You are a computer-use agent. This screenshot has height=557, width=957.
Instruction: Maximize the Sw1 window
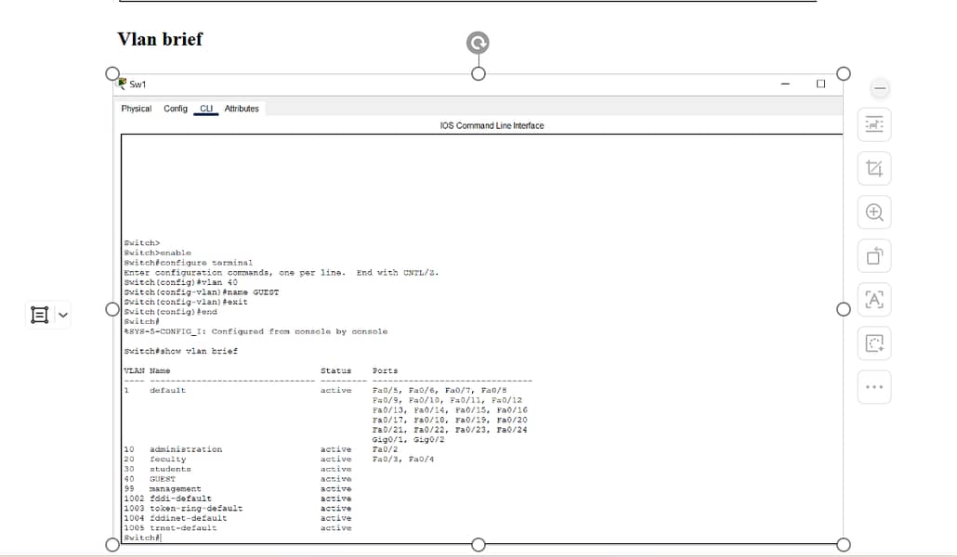pyautogui.click(x=821, y=84)
